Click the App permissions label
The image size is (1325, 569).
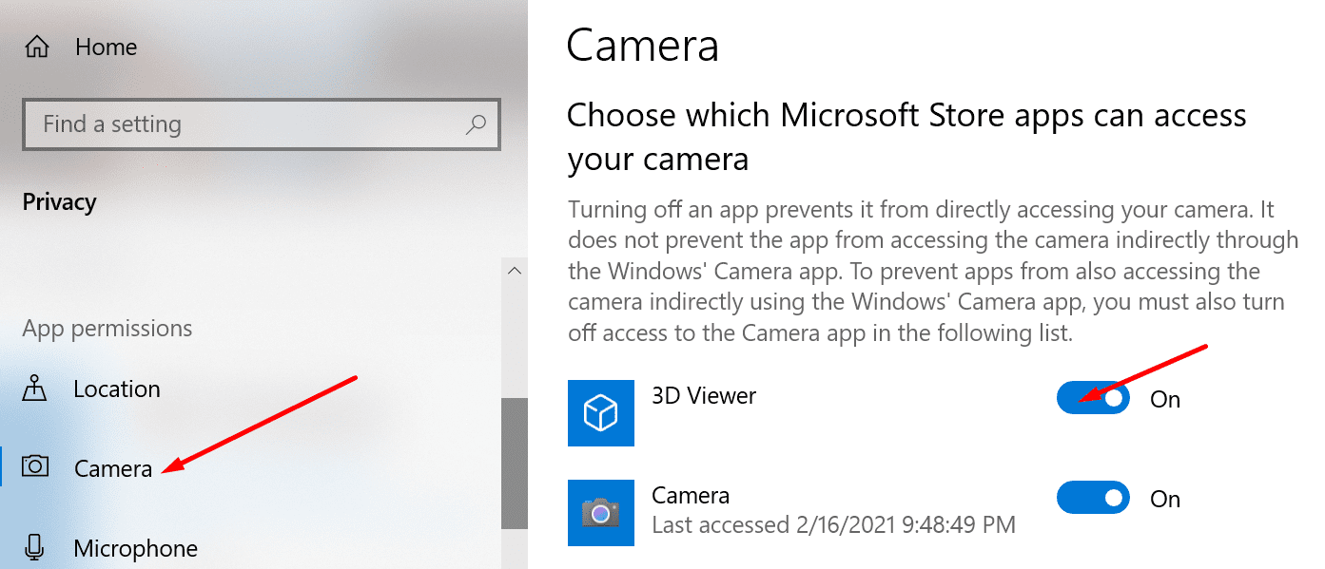(107, 329)
